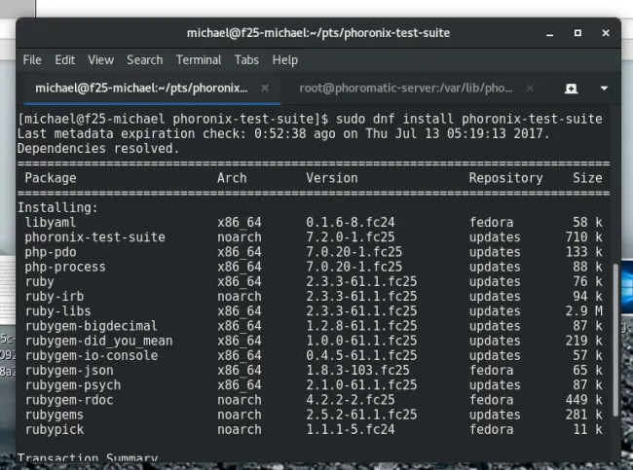The width and height of the screenshot is (633, 470).
Task: Click the 'Dependencies resolved.' line
Action: (x=98, y=149)
